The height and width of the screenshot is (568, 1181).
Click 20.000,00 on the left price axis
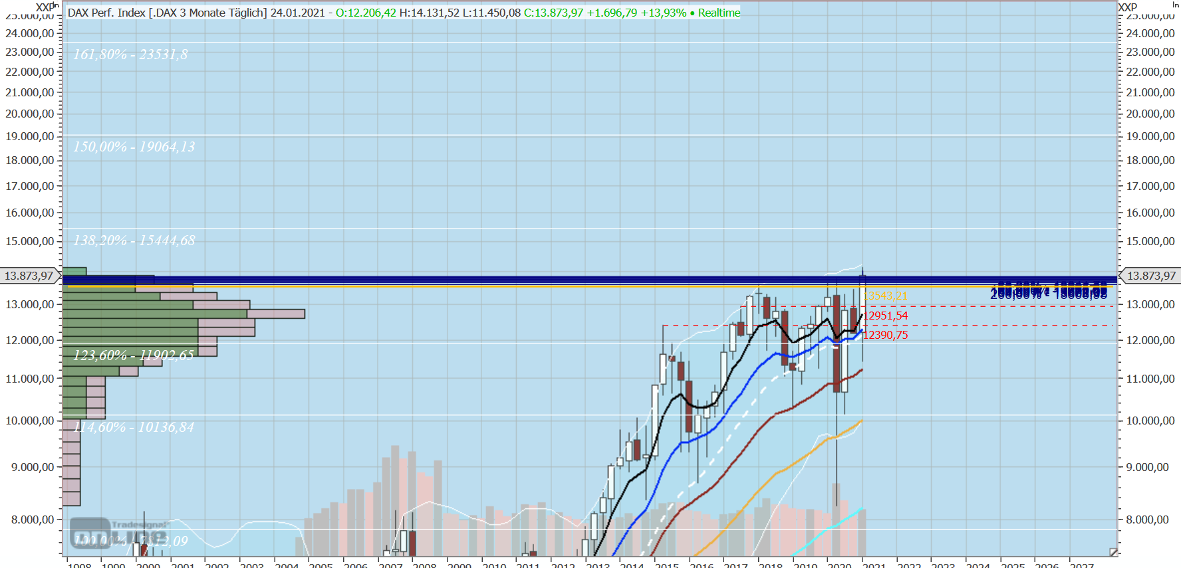click(30, 114)
